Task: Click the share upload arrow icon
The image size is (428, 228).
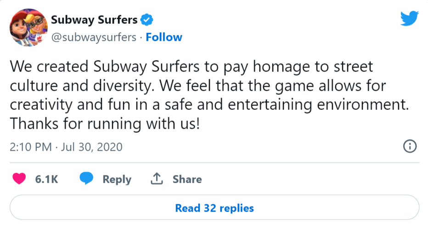Action: pos(157,179)
